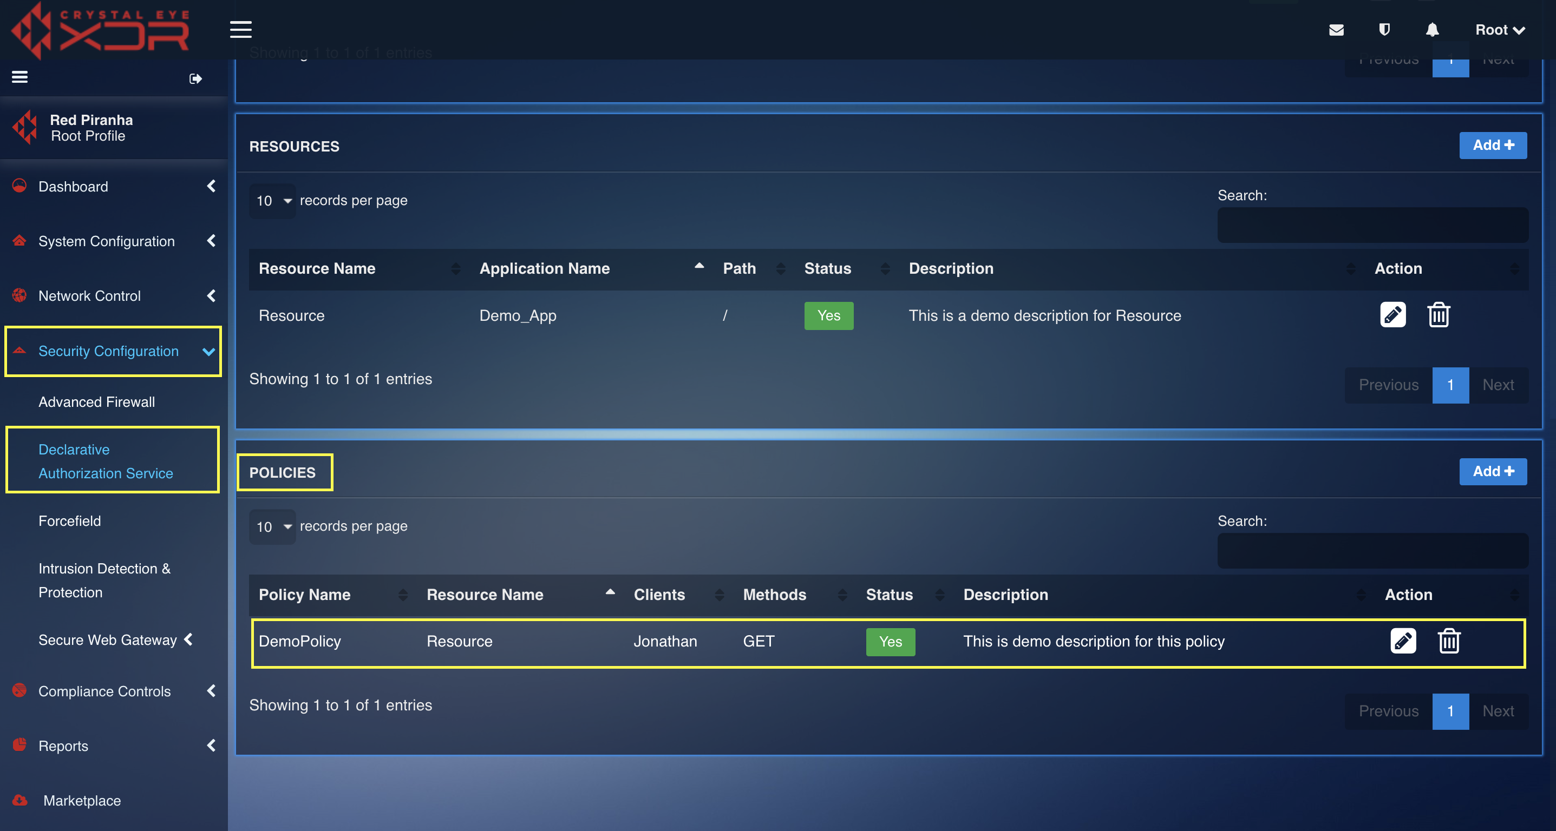Open Policies records per page dropdown
The image size is (1556, 831).
point(273,527)
